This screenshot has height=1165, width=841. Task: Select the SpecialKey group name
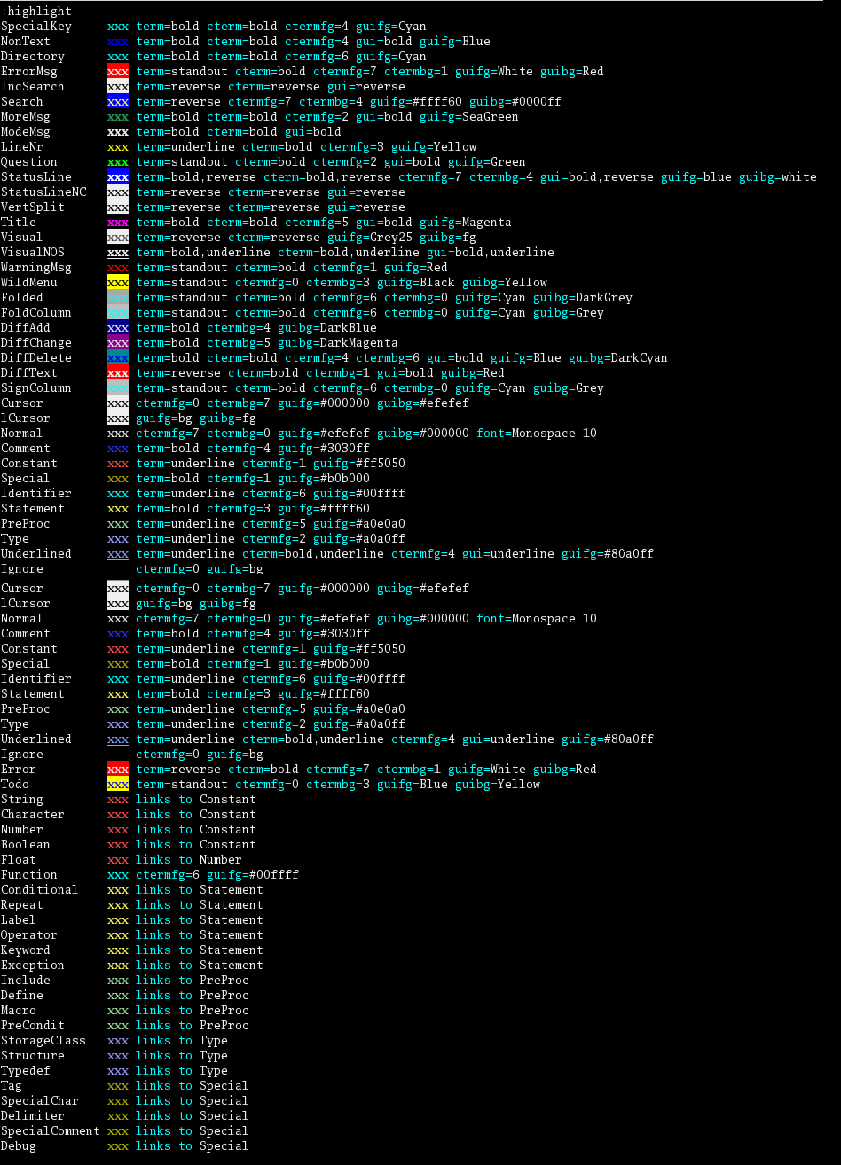click(x=36, y=27)
